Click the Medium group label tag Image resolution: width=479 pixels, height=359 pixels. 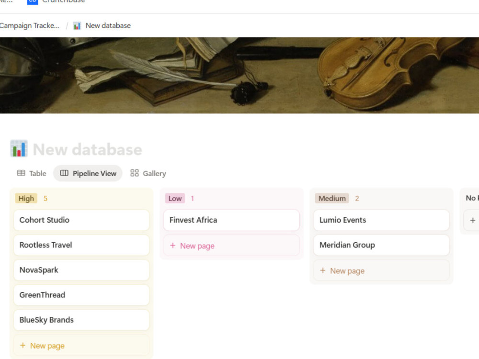tap(332, 199)
